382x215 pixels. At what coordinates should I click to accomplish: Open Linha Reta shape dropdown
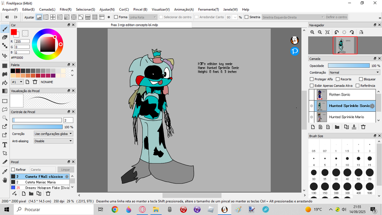(x=143, y=17)
